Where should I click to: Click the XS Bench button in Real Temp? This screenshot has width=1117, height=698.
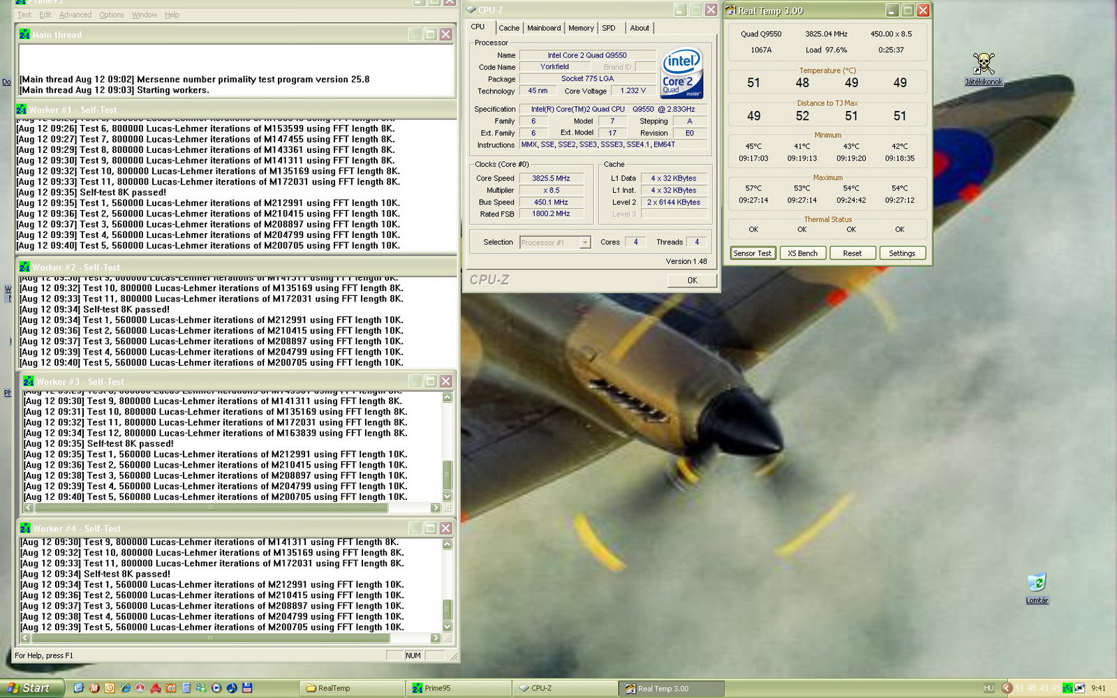pos(802,253)
